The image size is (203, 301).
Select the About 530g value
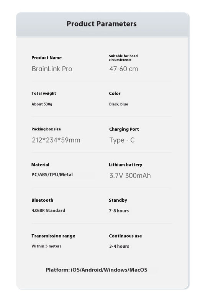42,104
